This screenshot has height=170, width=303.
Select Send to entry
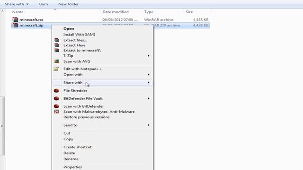point(71,125)
